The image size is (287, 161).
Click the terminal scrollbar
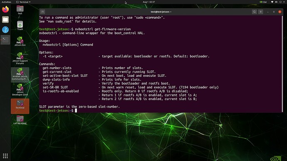pos(282,64)
